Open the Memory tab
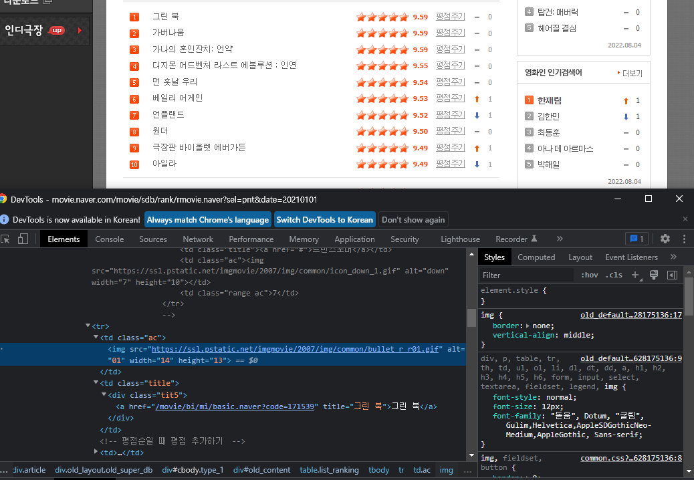This screenshot has height=480, width=694. (x=304, y=239)
